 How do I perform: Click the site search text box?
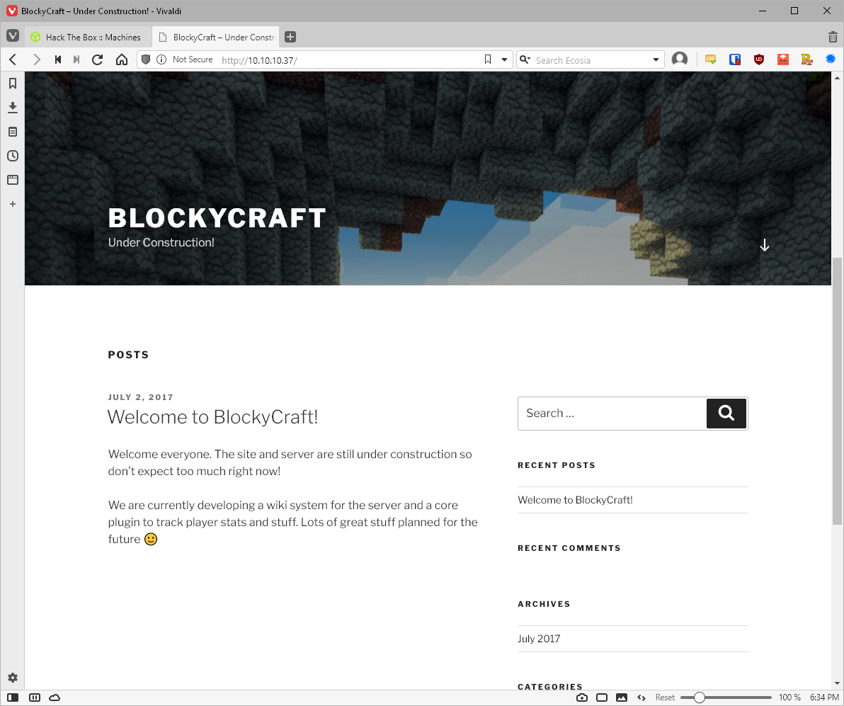click(x=612, y=414)
